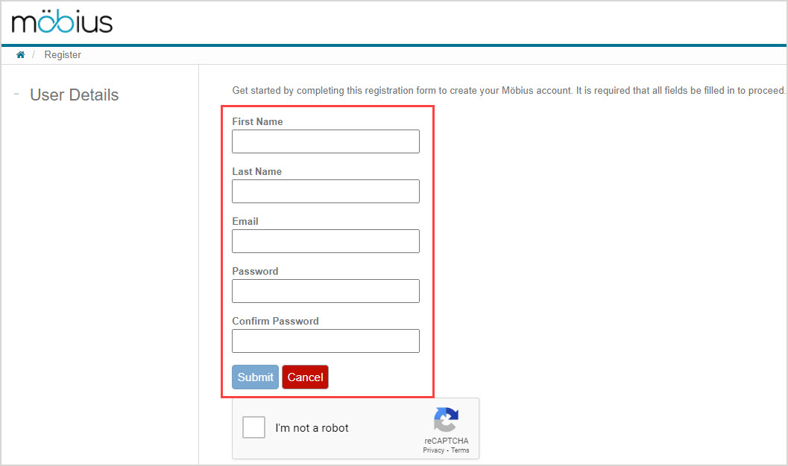This screenshot has width=788, height=466.
Task: Open the reCAPTCHA Terms page
Action: click(x=460, y=450)
